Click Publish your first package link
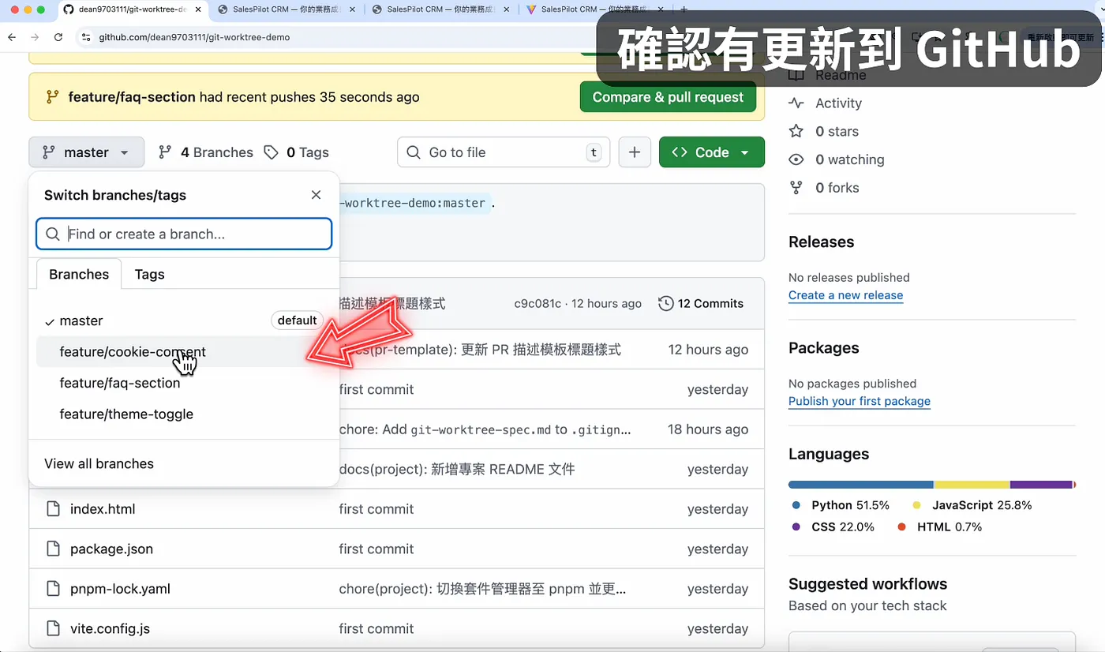Viewport: 1105px width, 652px height. click(x=860, y=401)
